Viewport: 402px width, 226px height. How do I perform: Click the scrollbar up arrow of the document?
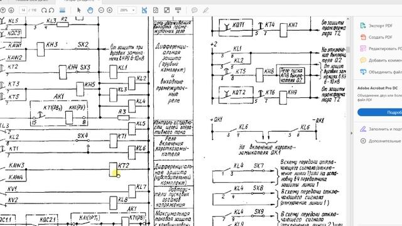point(348,19)
